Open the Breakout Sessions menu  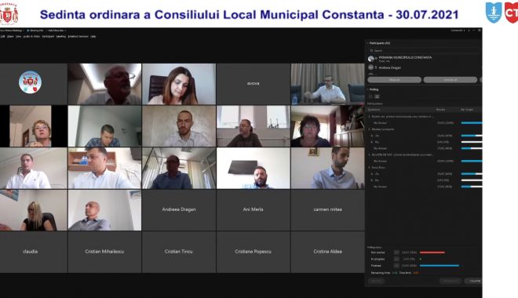point(78,37)
